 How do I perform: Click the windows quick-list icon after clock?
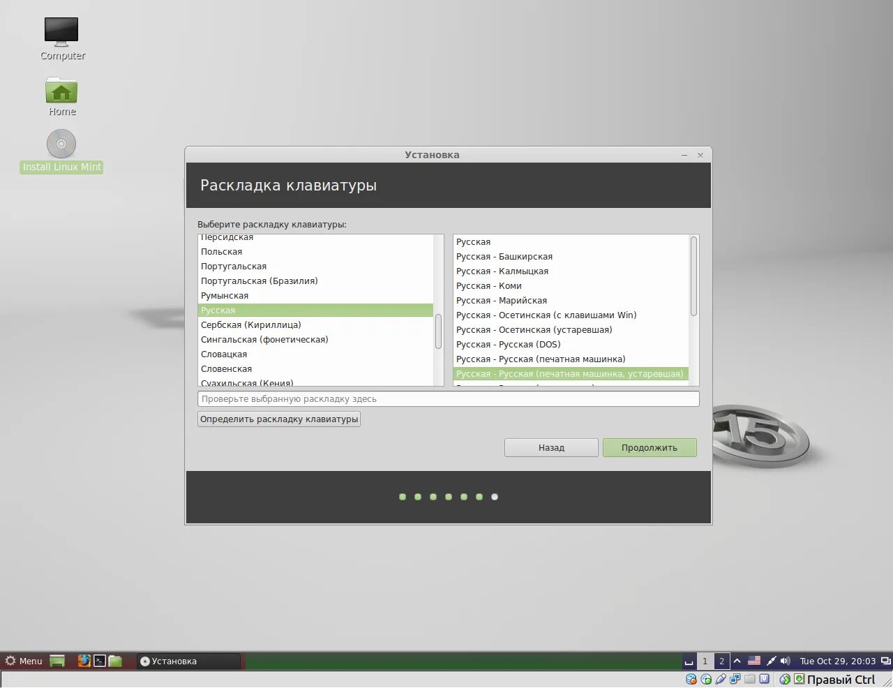[885, 661]
